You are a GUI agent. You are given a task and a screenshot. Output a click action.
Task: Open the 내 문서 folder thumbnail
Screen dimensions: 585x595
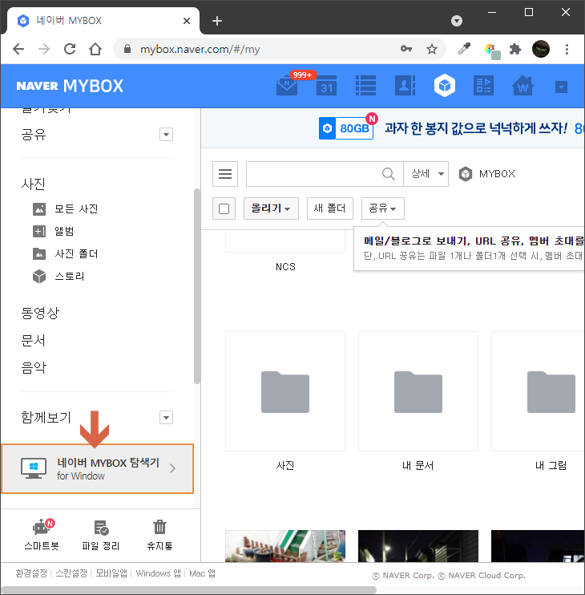[x=418, y=391]
